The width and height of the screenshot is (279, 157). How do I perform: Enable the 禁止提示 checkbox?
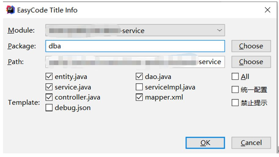pyautogui.click(x=235, y=103)
